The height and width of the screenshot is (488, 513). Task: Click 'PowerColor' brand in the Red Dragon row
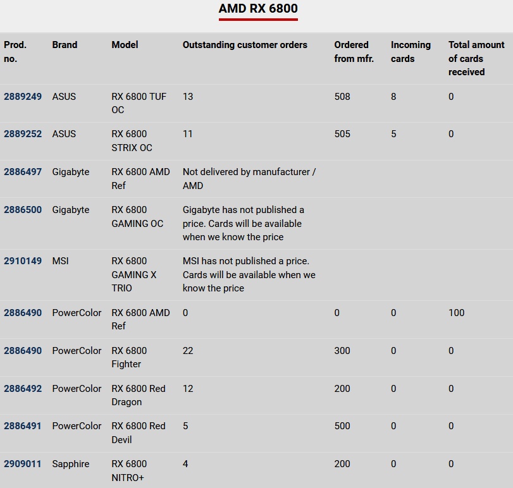pyautogui.click(x=77, y=388)
